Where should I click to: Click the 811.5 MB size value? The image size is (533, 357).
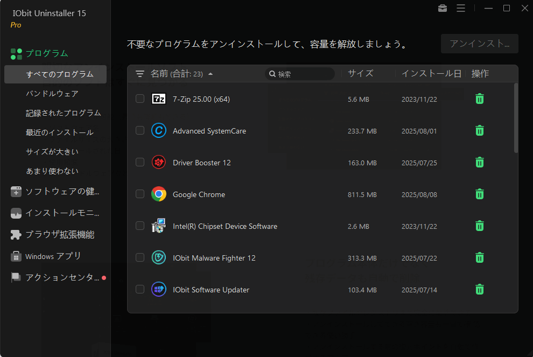click(362, 194)
